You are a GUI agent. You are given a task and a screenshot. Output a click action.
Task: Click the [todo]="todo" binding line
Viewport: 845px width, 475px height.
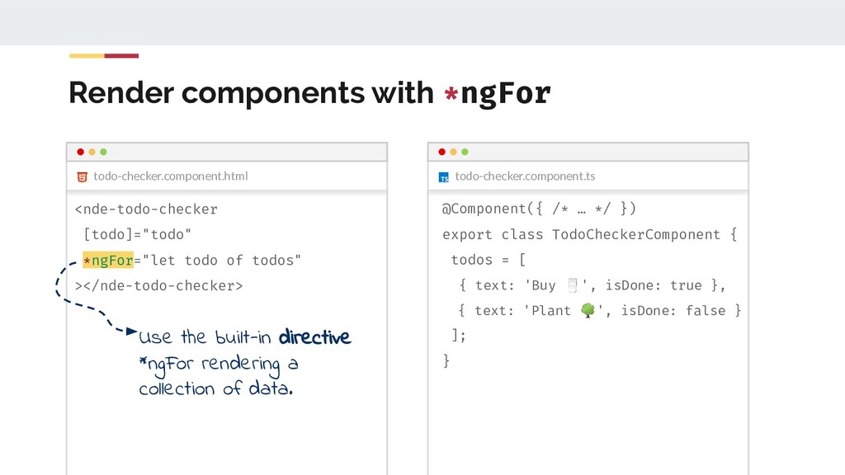(x=137, y=234)
